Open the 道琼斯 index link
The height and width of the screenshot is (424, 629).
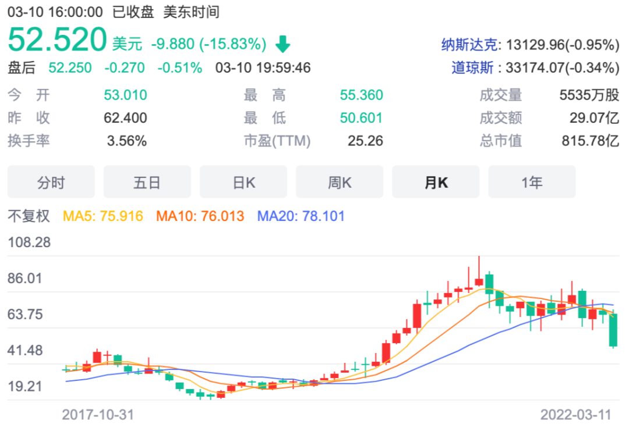475,67
